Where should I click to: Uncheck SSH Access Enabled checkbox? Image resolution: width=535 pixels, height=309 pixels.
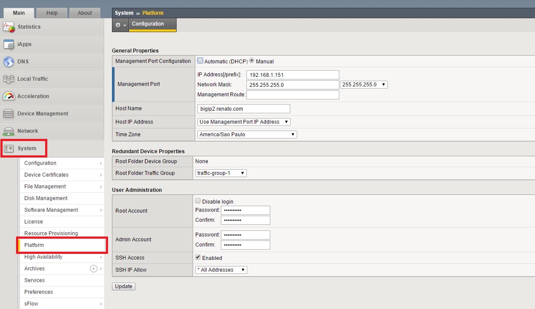pos(198,257)
